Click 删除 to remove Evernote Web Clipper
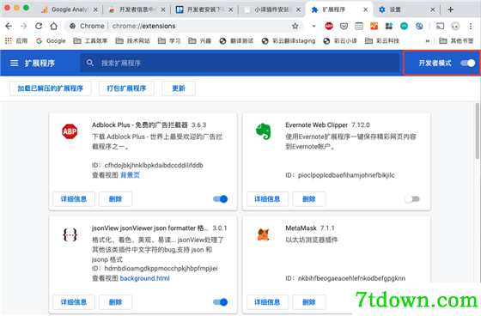481x316 pixels. pyautogui.click(x=309, y=199)
